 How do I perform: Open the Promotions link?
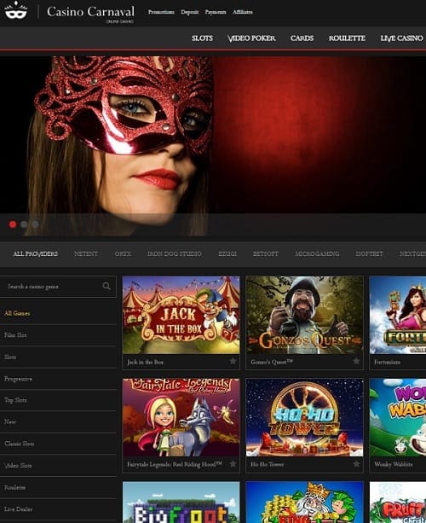161,12
